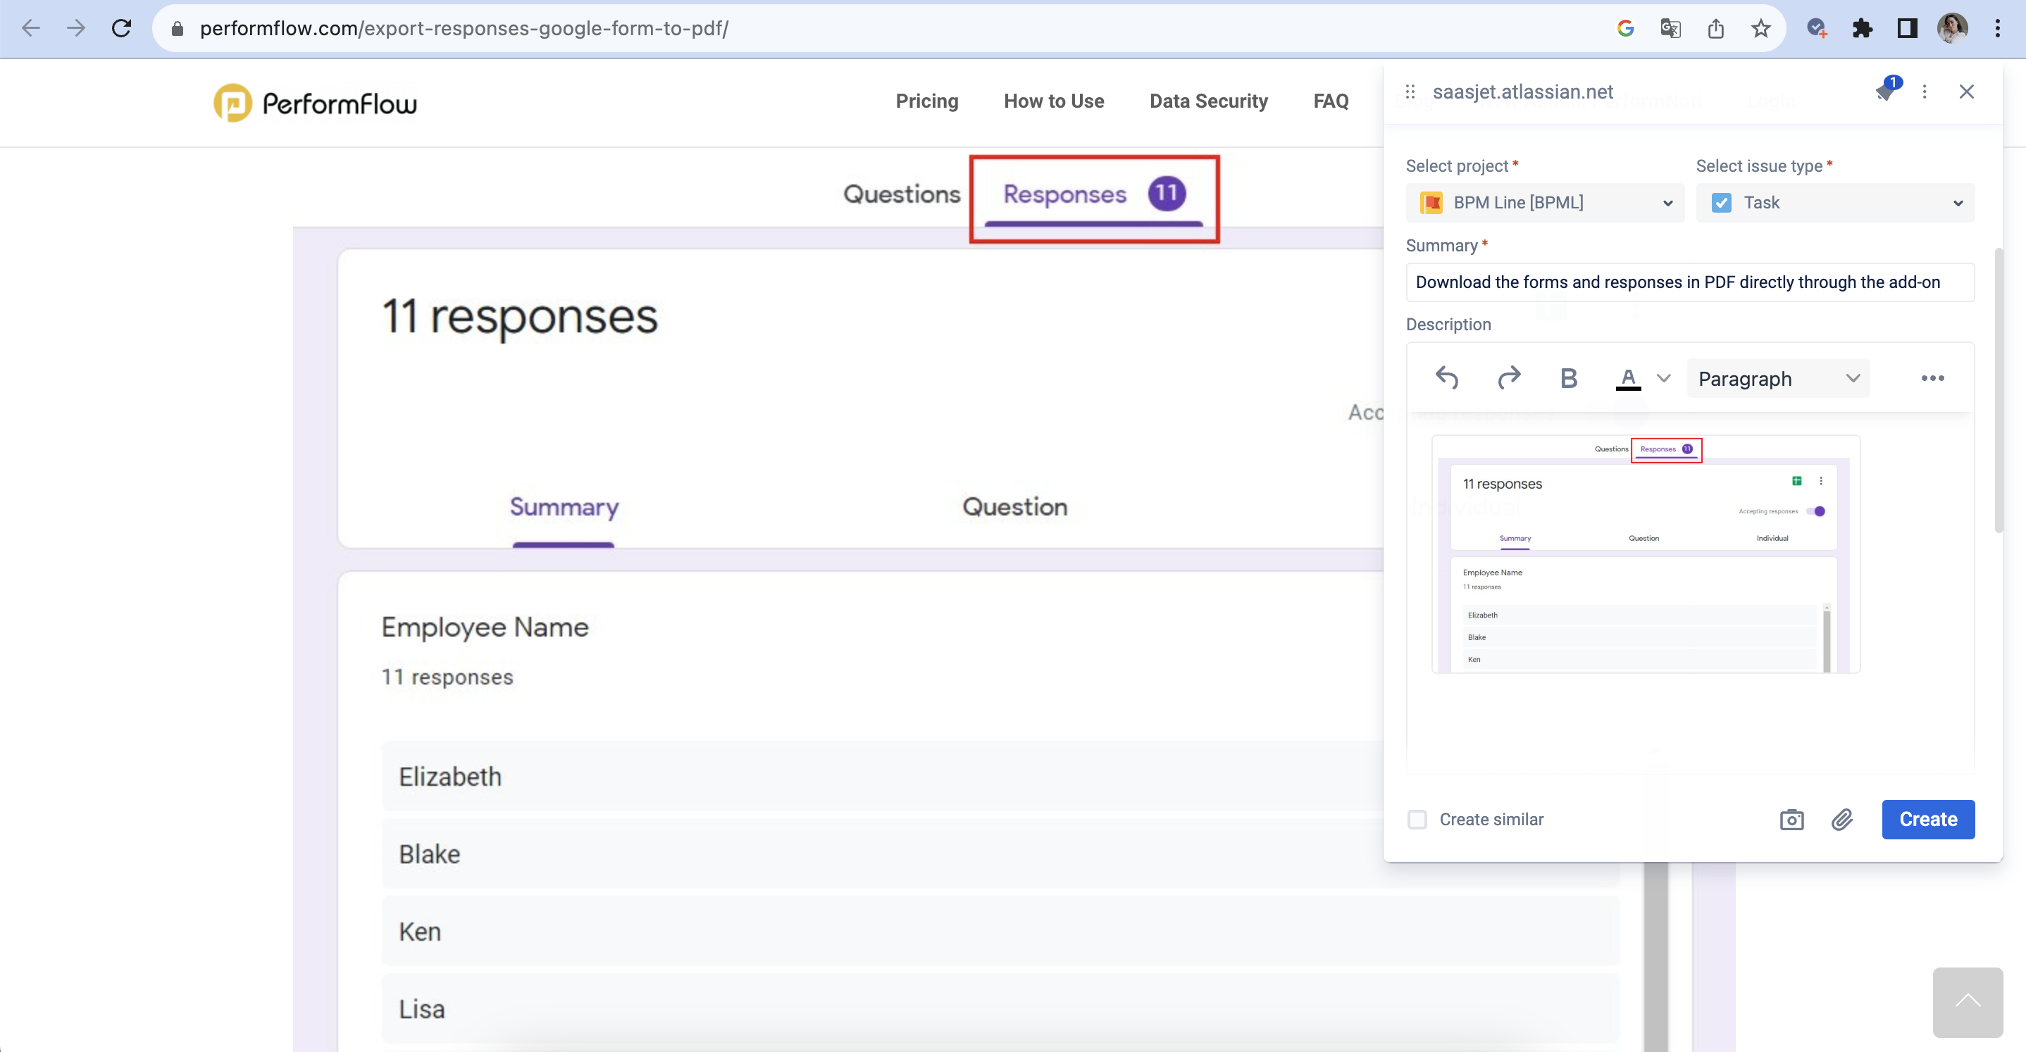Open the pin notification icon with badge
This screenshot has height=1052, width=2026.
1885,92
